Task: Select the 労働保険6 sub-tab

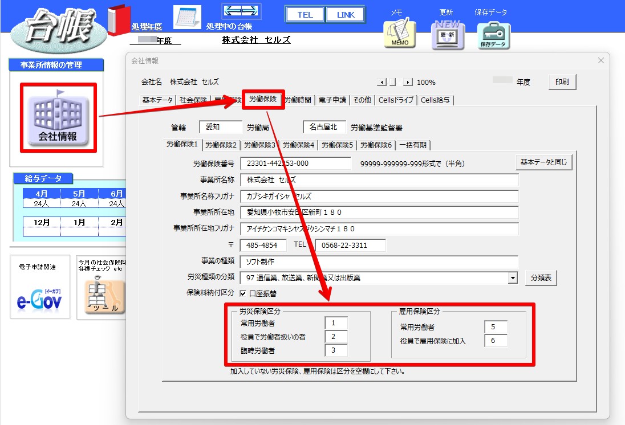Action: (376, 145)
